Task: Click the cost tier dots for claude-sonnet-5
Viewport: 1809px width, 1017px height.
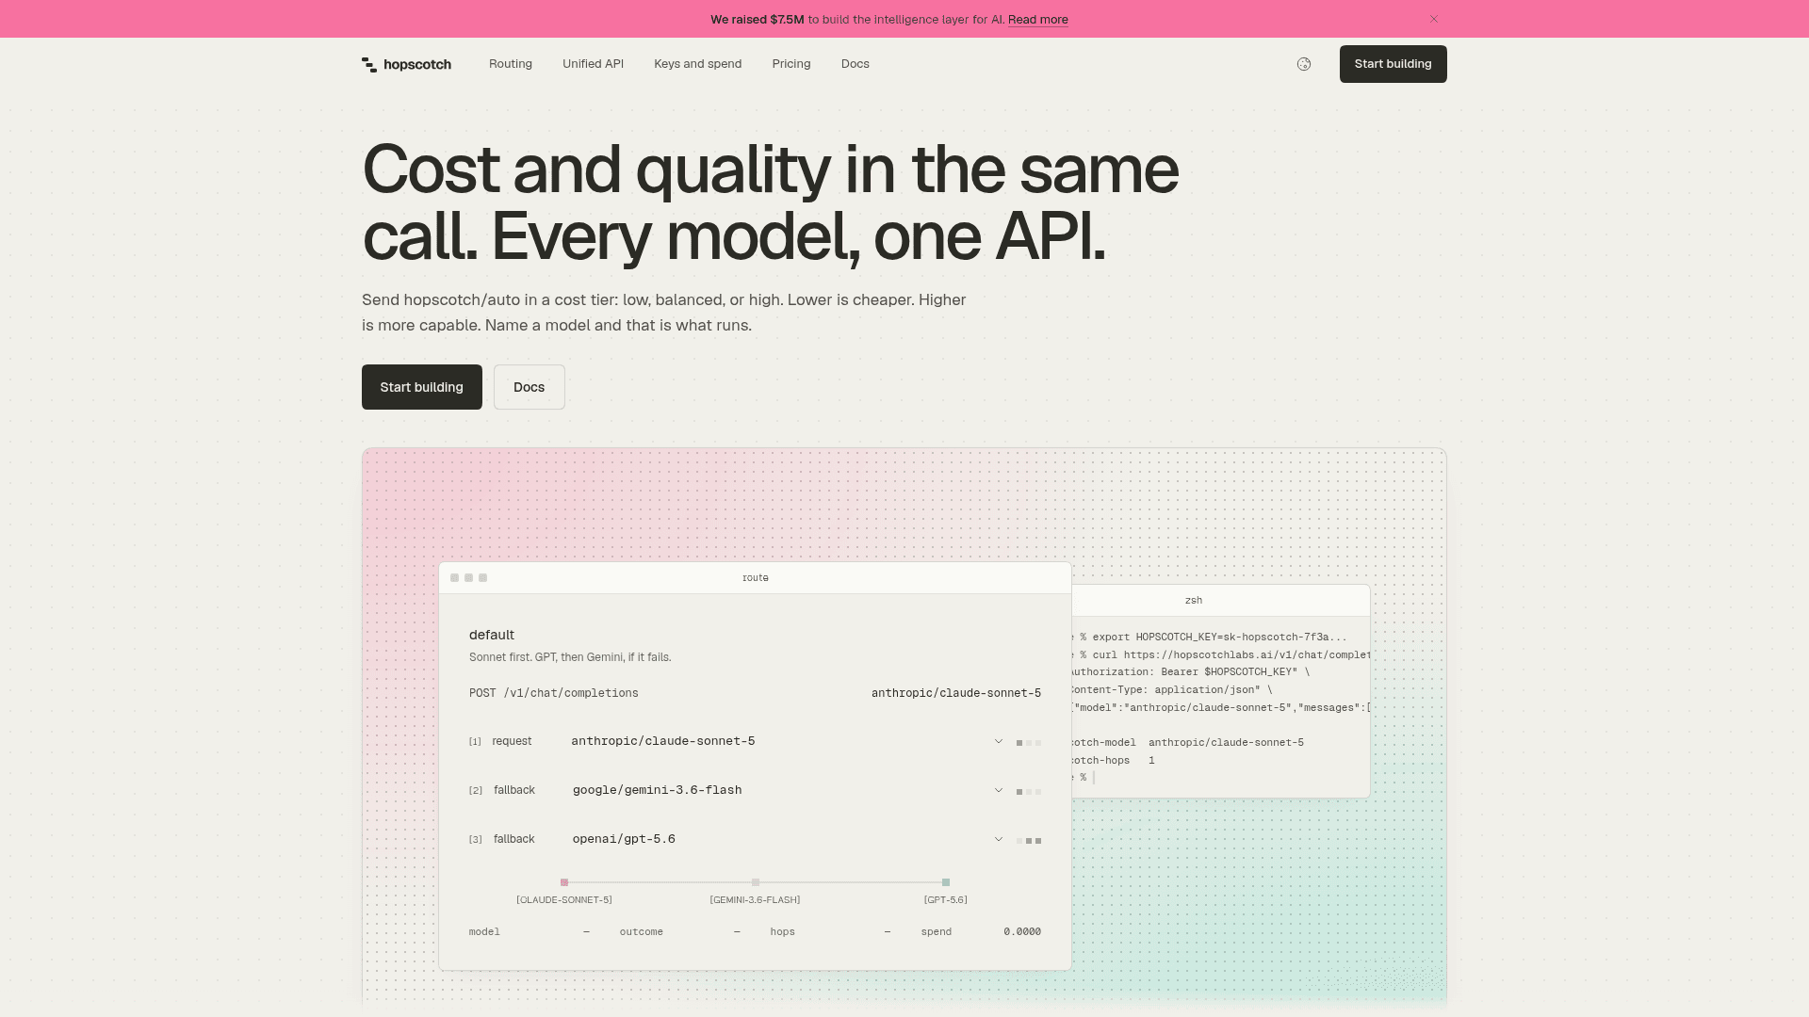Action: coord(1029,743)
